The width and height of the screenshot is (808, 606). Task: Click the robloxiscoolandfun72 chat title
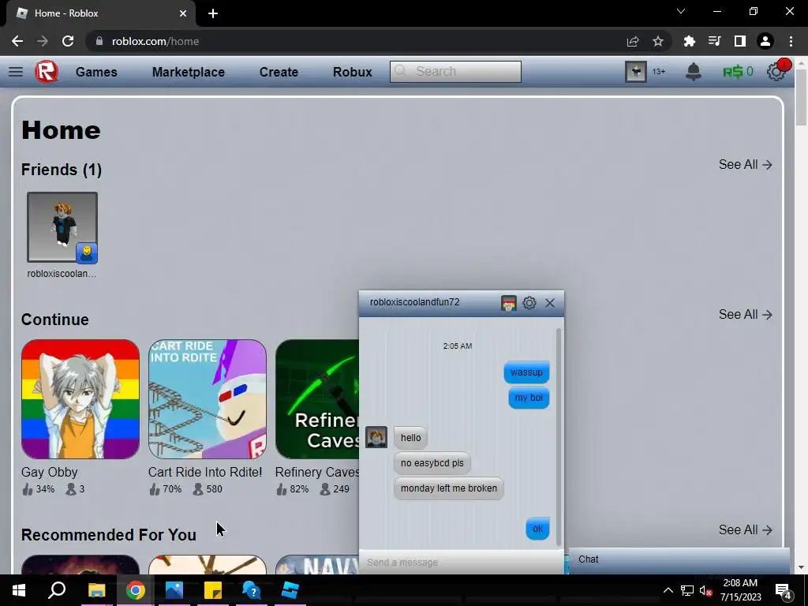(414, 302)
